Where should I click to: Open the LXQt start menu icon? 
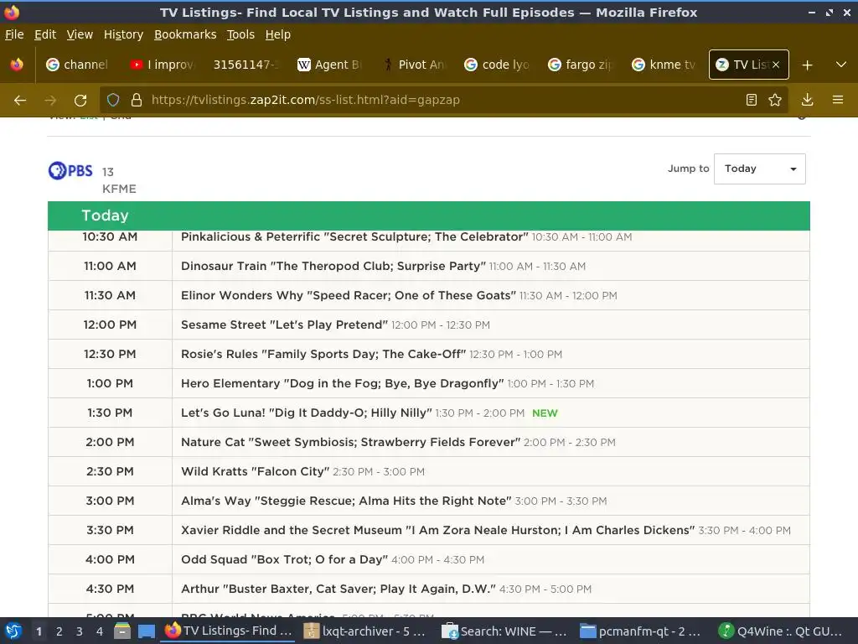(13, 631)
